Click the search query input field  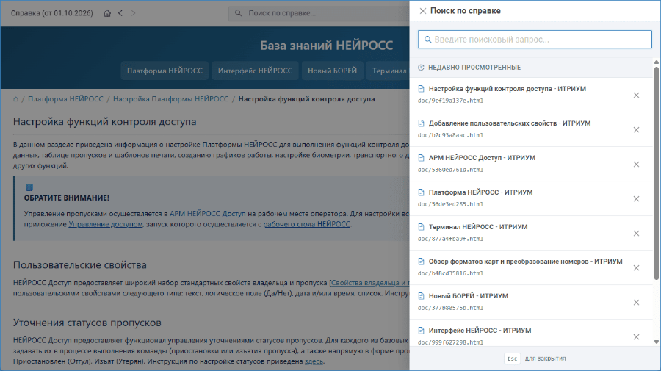pos(535,40)
